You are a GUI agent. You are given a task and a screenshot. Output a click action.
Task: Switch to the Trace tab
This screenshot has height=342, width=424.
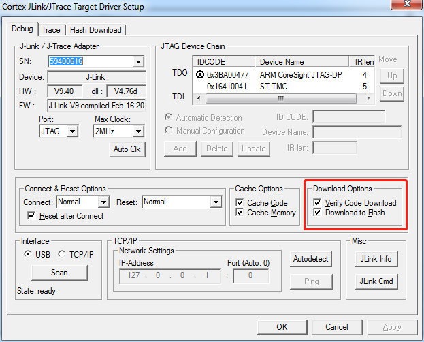point(51,30)
